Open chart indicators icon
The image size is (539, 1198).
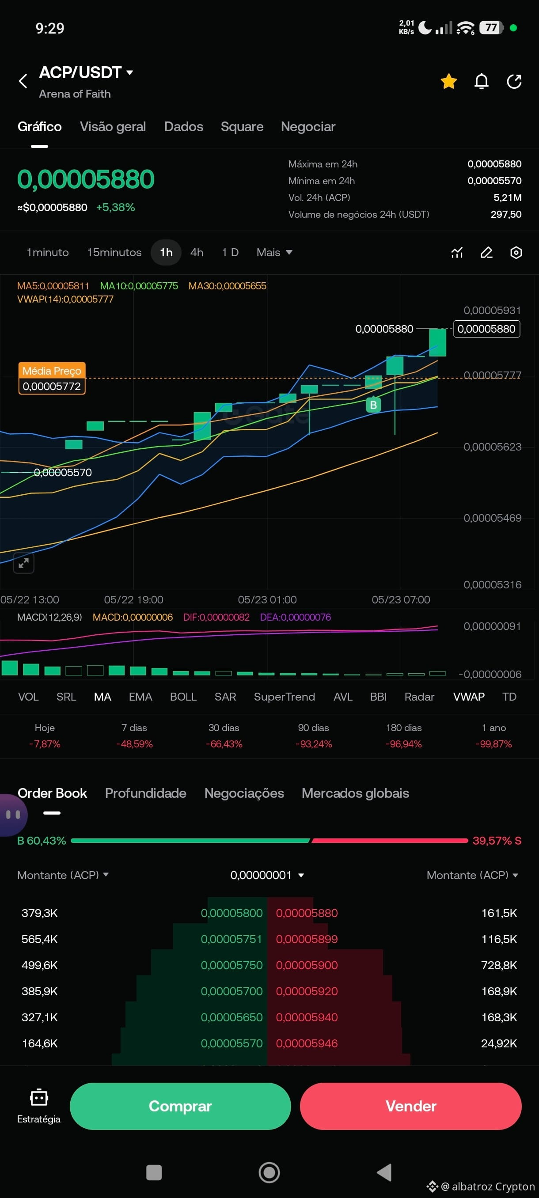(457, 253)
